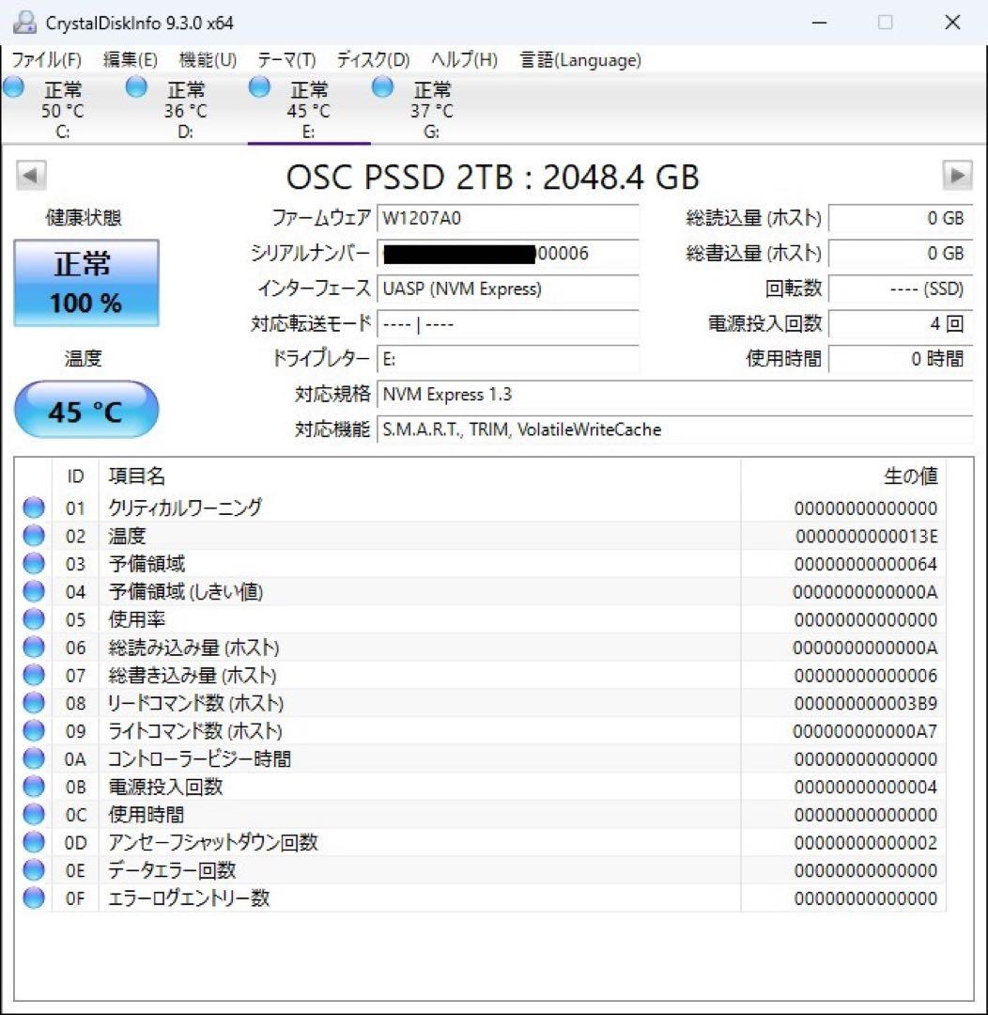
Task: Click the 対応転送モード field
Action: click(x=508, y=323)
